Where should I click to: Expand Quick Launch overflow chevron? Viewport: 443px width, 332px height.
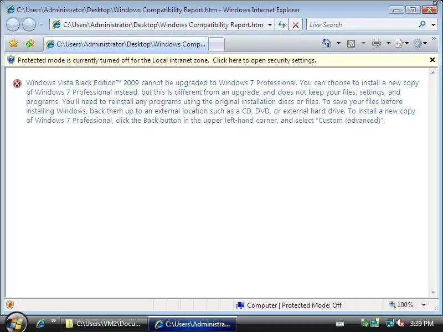pyautogui.click(x=53, y=321)
